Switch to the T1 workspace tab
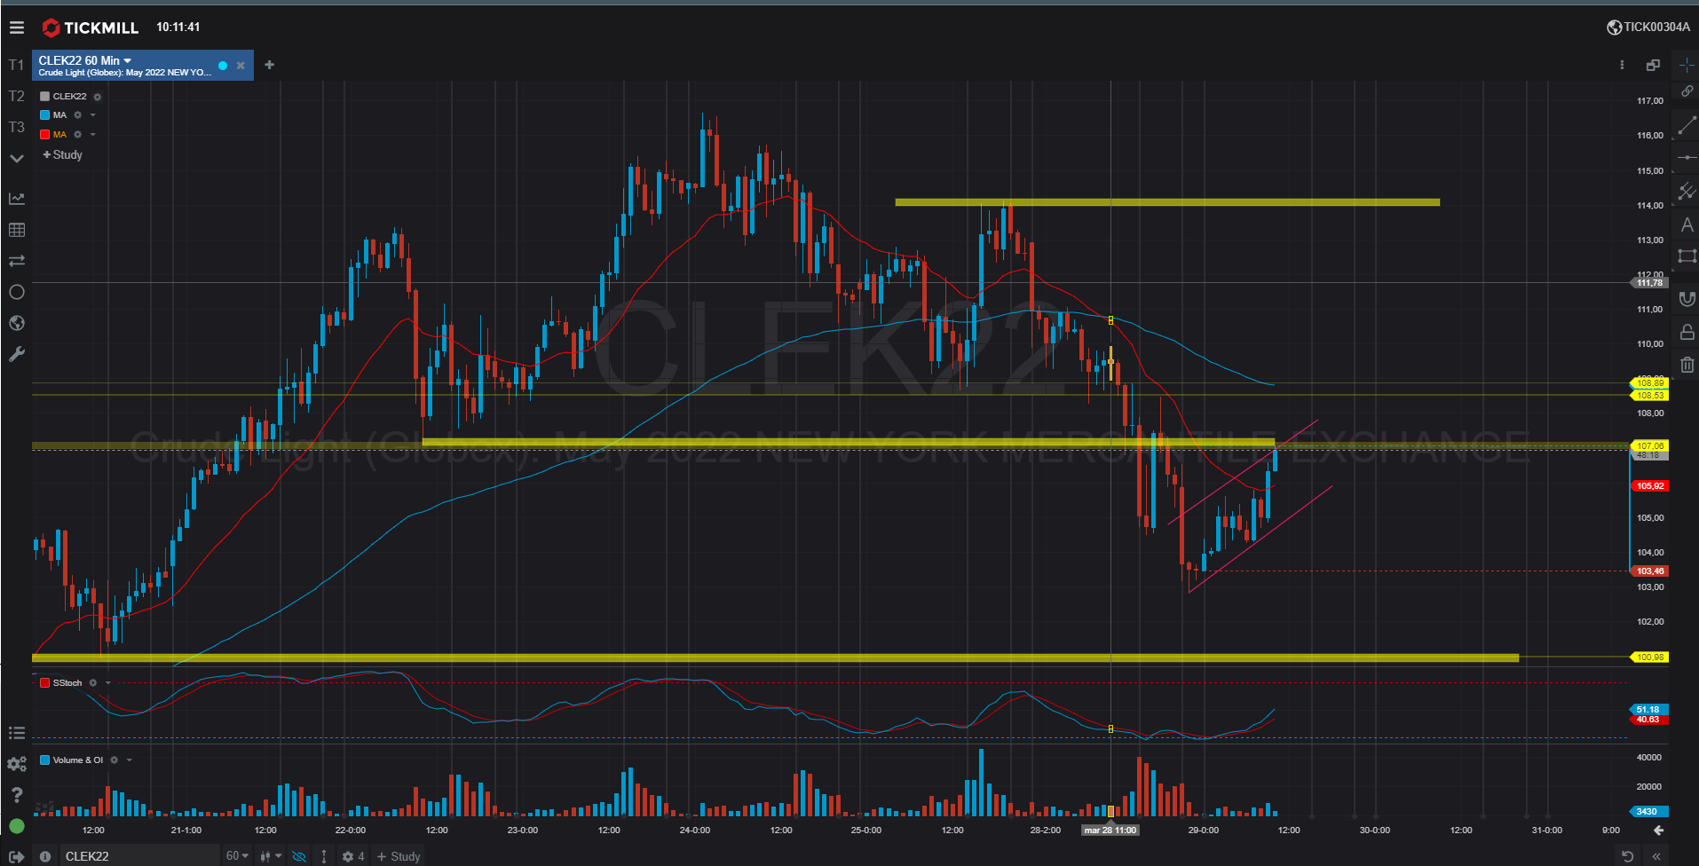This screenshot has width=1699, height=866. pyautogui.click(x=16, y=65)
